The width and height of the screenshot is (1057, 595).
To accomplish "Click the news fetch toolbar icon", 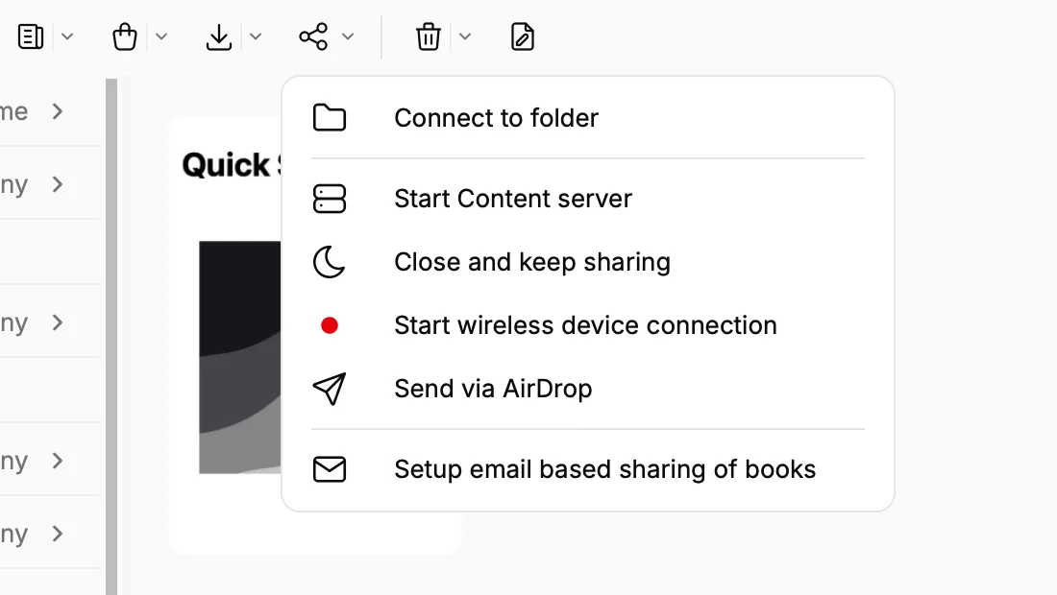I will click(31, 36).
